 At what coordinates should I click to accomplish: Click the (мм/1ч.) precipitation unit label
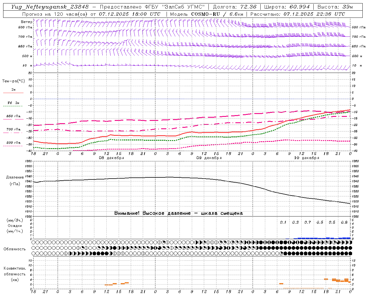coord(15,231)
